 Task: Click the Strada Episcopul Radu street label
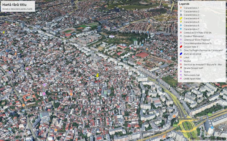click(x=94, y=128)
